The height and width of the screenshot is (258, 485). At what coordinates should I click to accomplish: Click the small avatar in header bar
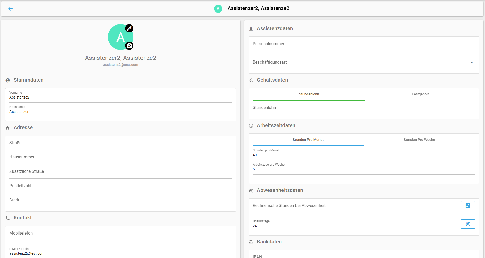click(218, 9)
